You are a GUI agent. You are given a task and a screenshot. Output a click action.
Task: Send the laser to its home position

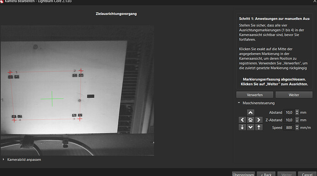pos(250,120)
